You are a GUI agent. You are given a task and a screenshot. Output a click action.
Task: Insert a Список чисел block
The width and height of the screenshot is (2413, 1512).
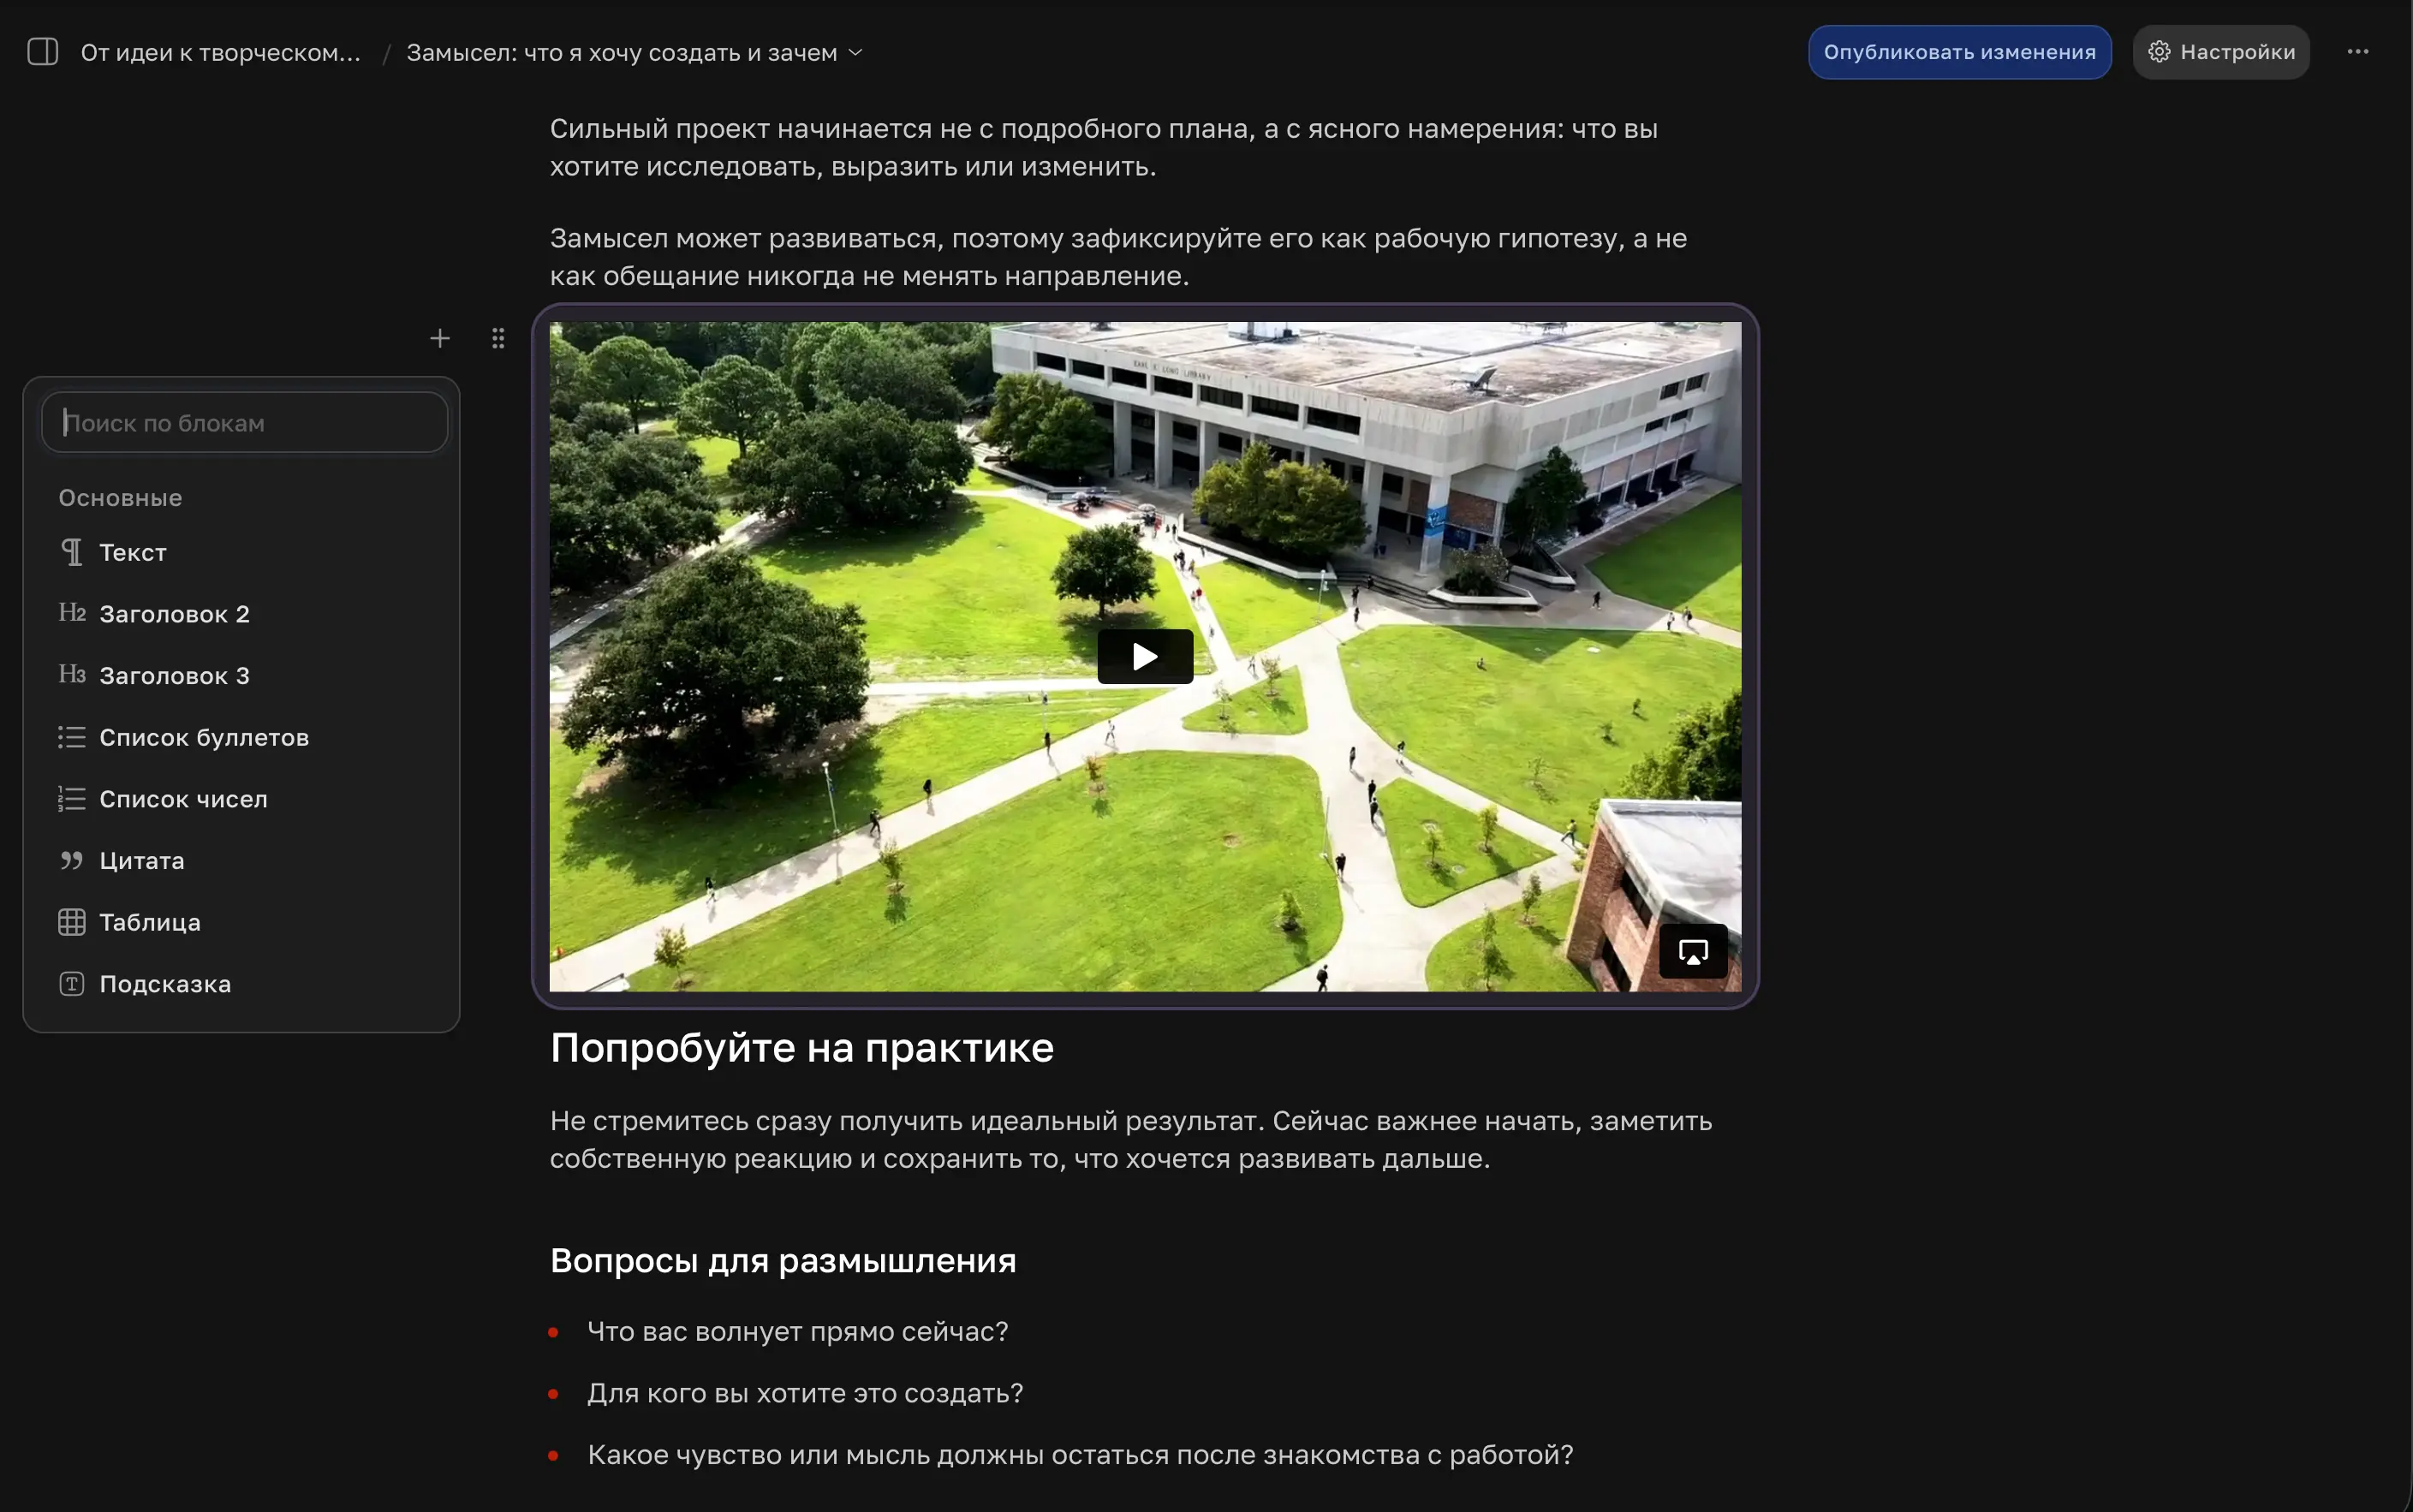(241, 799)
